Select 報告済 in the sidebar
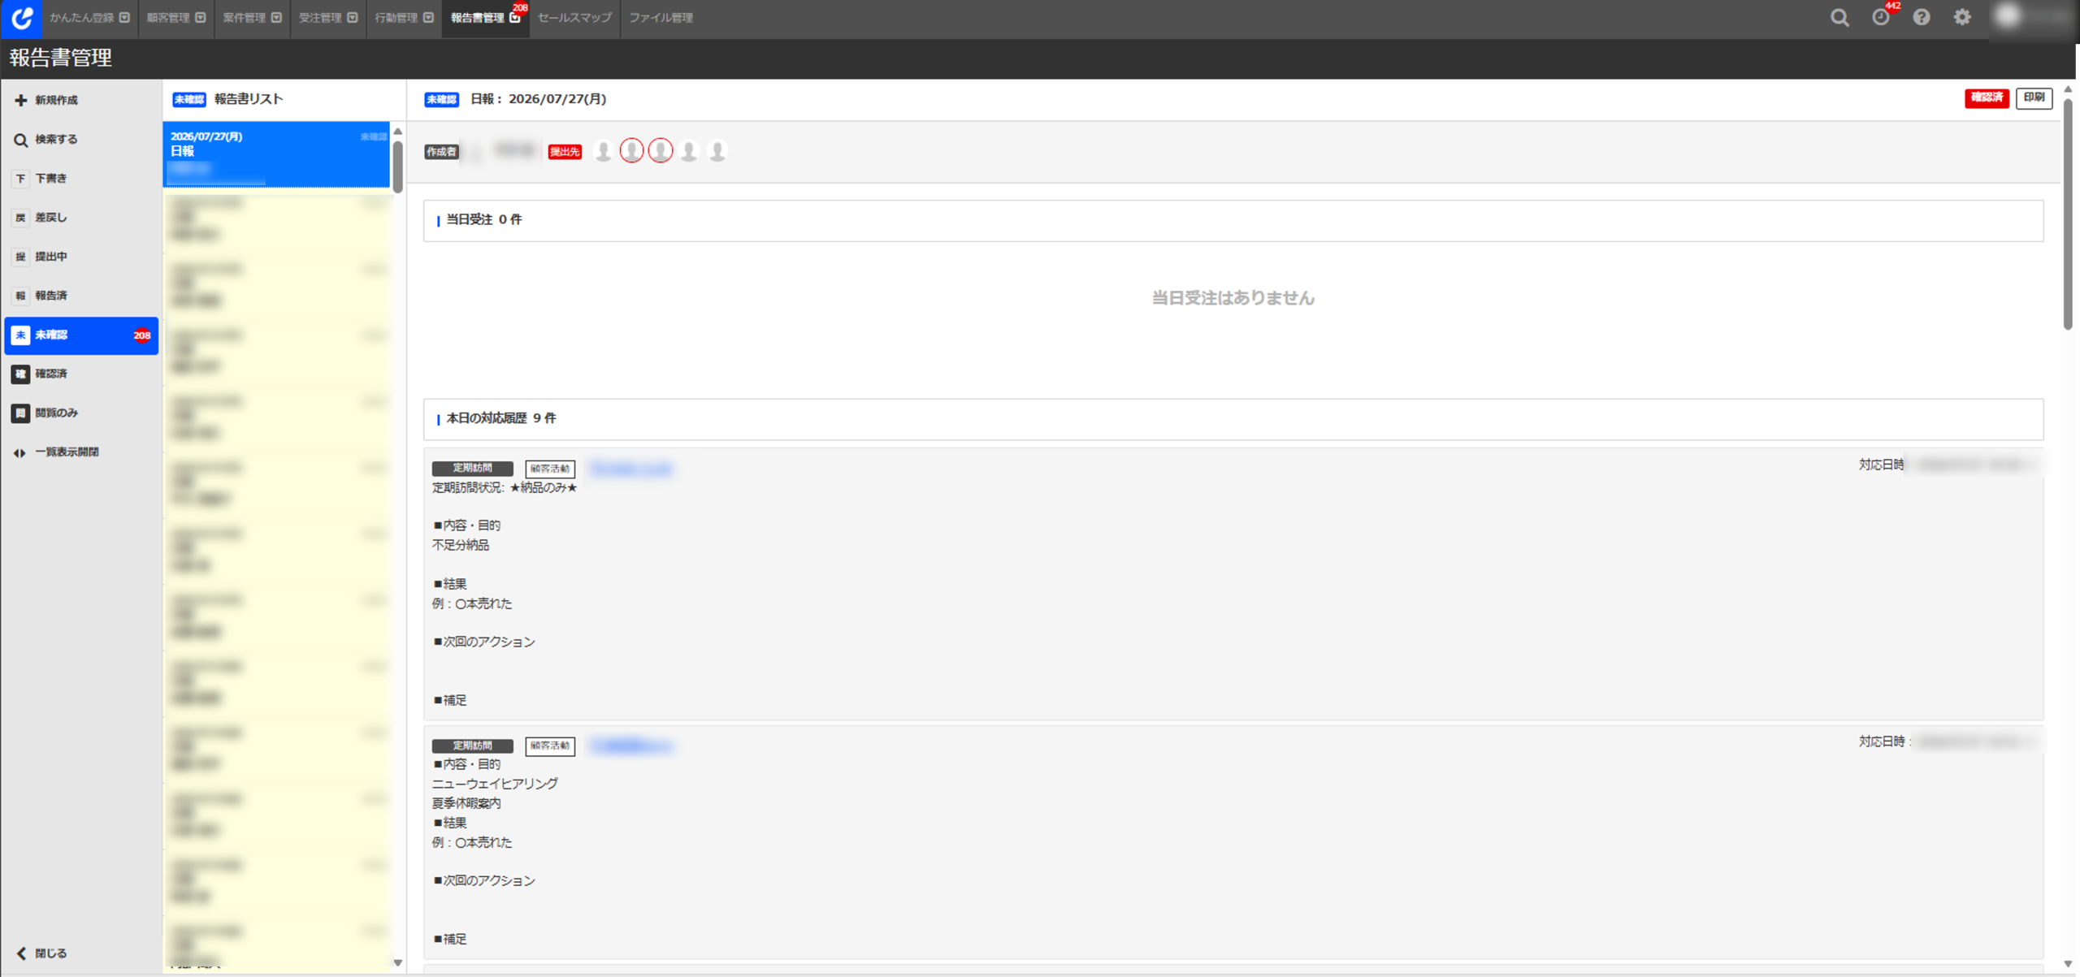Image resolution: width=2080 pixels, height=977 pixels. tap(81, 296)
